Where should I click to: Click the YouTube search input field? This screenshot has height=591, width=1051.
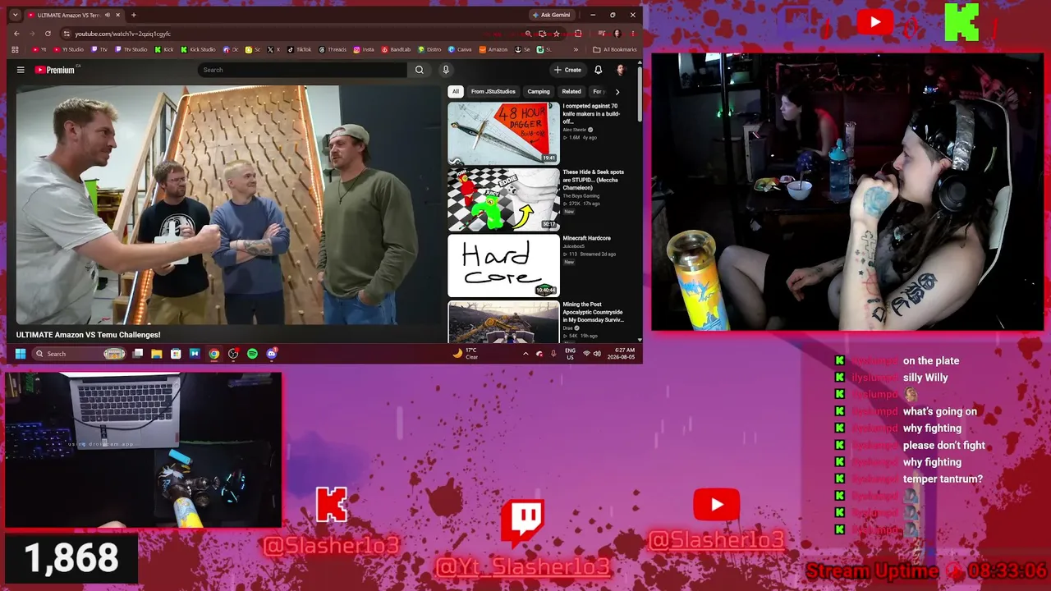302,70
